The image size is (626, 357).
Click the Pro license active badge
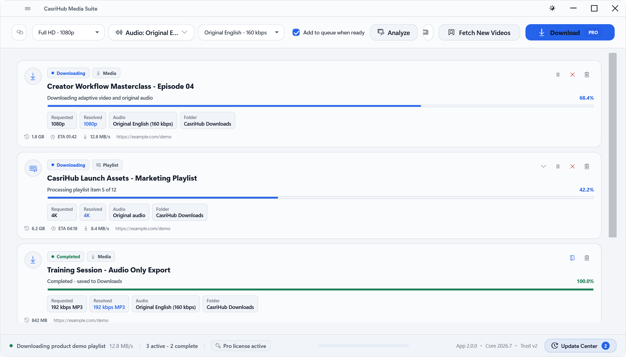coord(241,346)
